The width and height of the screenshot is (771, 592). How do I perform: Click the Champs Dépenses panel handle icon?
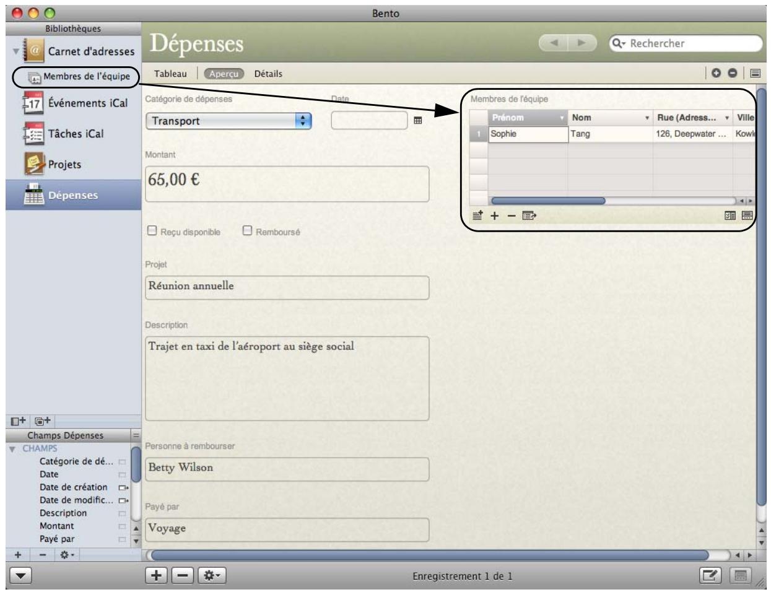136,435
